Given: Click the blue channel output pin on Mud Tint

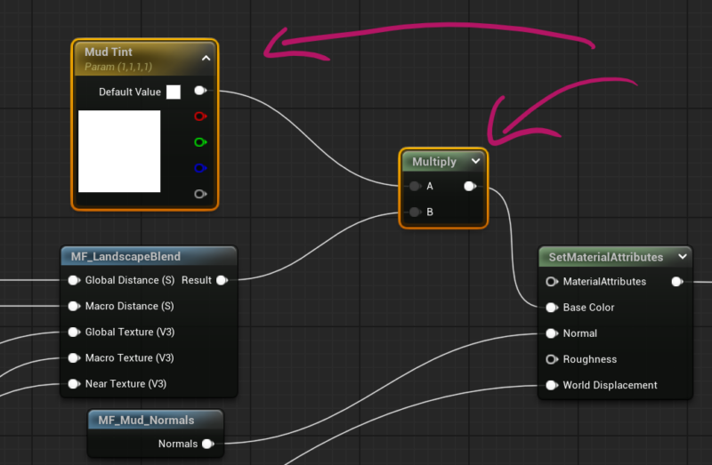Looking at the screenshot, I should tap(199, 167).
